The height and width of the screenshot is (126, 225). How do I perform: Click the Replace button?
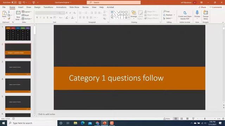coord(168,15)
